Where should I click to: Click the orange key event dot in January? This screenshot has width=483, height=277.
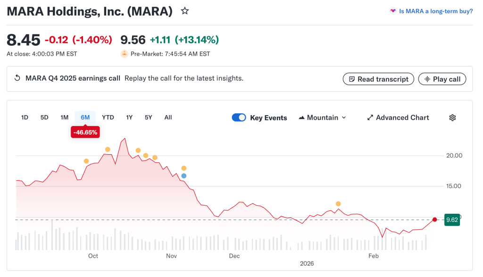click(x=338, y=204)
